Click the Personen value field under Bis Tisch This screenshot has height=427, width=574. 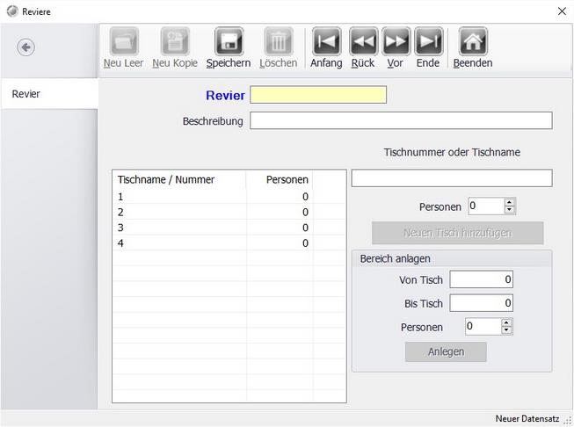pyautogui.click(x=483, y=326)
